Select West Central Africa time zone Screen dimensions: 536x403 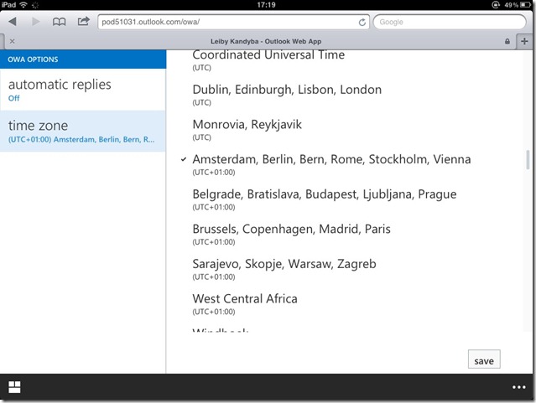[245, 303]
